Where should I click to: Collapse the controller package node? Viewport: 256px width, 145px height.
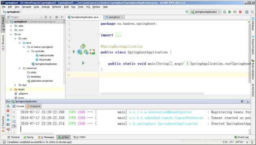tap(28, 51)
